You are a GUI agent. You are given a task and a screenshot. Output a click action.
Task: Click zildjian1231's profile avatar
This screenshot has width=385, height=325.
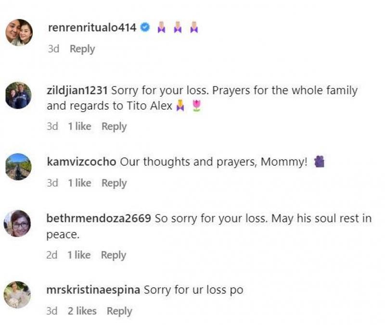(18, 95)
